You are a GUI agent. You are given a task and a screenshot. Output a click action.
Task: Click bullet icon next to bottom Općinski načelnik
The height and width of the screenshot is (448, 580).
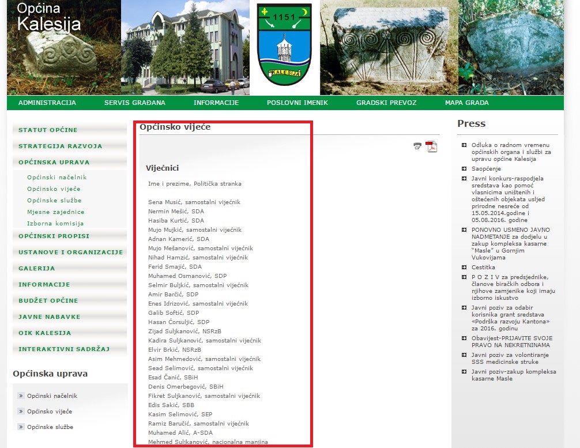tap(21, 396)
